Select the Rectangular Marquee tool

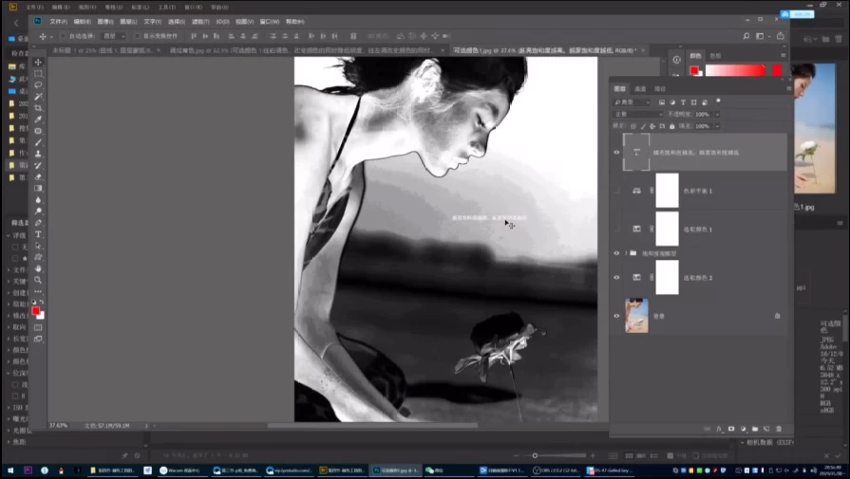click(38, 73)
